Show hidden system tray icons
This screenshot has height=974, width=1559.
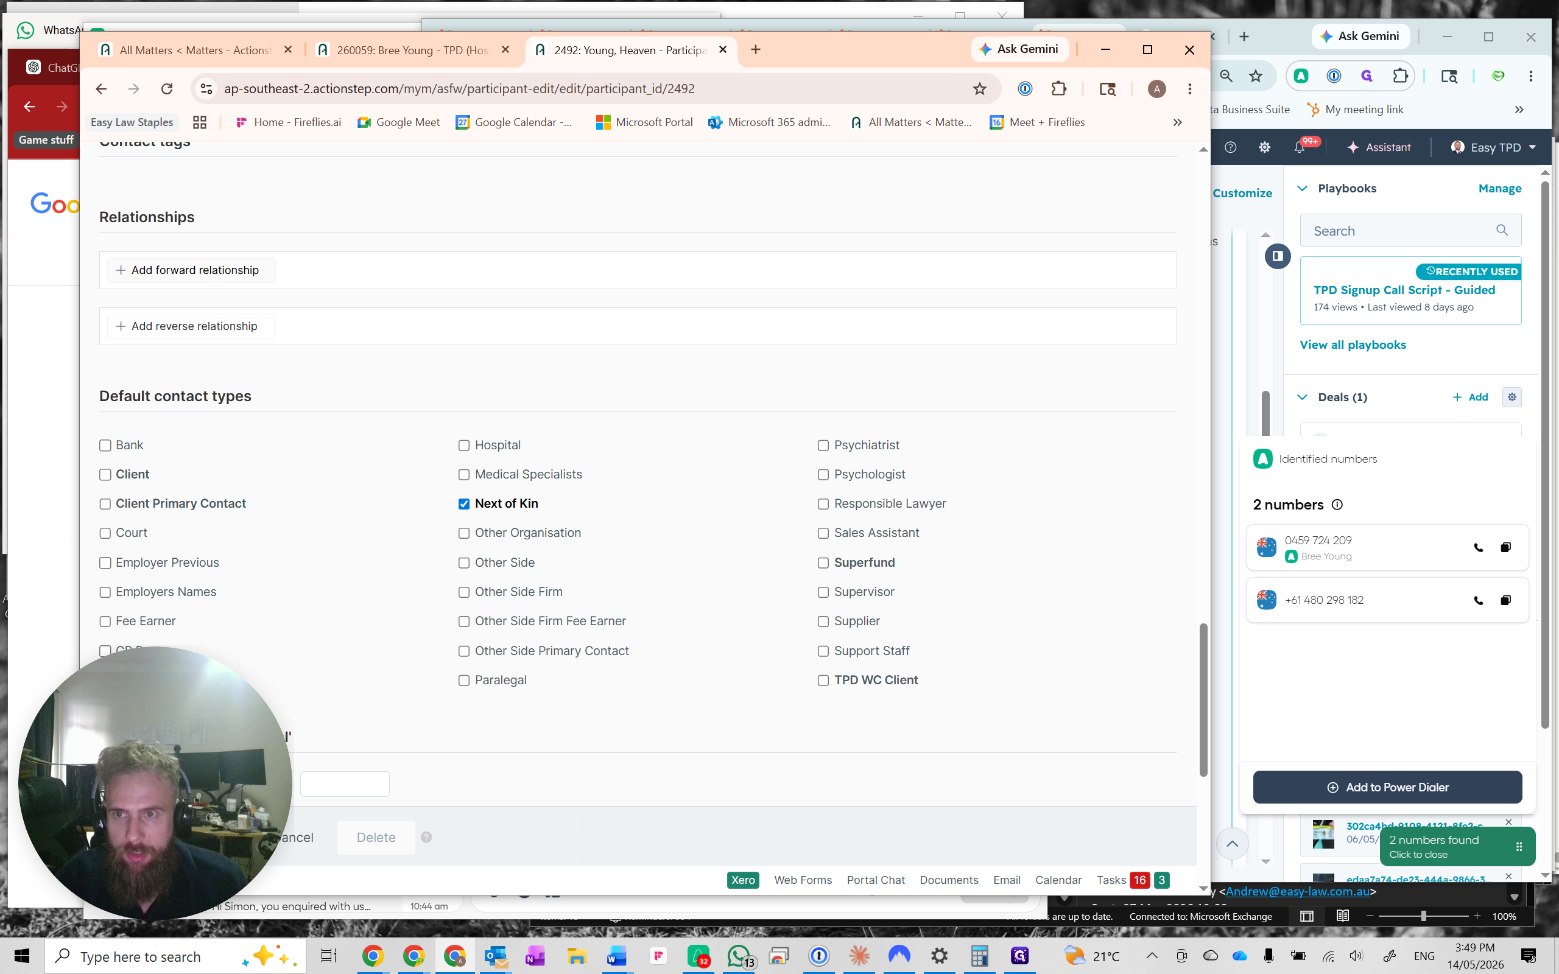[x=1152, y=956]
